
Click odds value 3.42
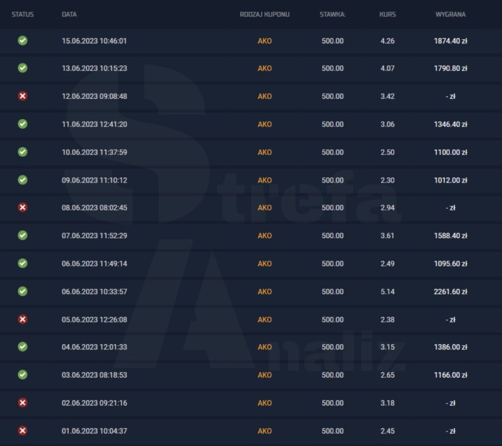387,96
